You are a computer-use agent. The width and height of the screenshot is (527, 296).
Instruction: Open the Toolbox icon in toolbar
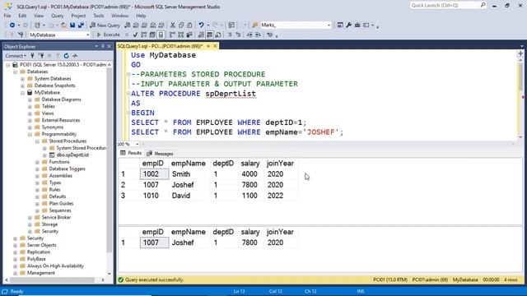[x=357, y=25]
